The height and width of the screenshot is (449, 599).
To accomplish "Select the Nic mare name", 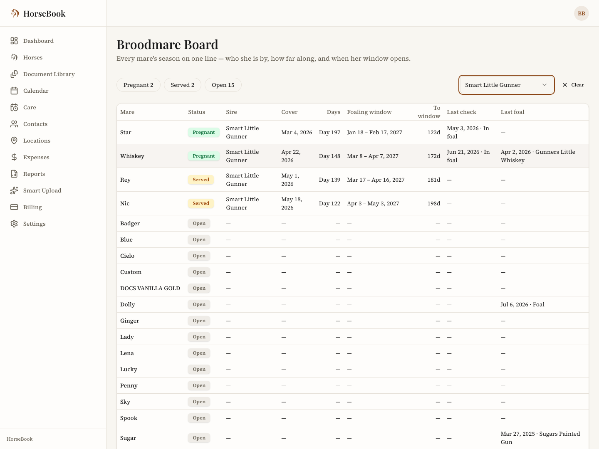I will (x=125, y=203).
